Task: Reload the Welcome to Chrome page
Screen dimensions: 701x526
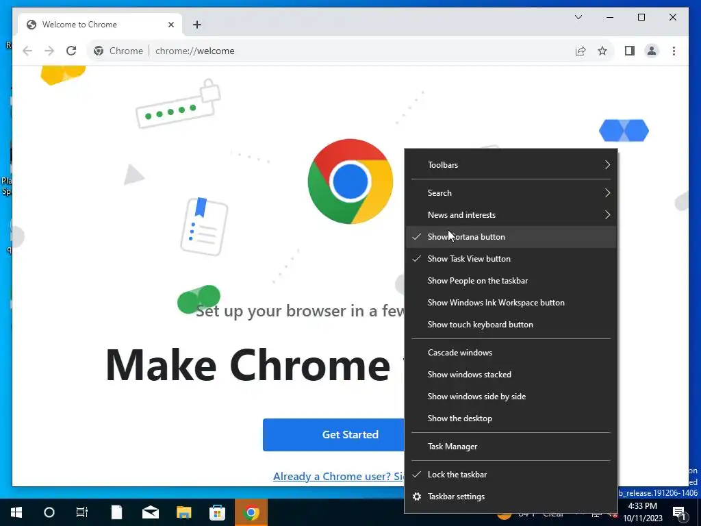Action: click(71, 51)
